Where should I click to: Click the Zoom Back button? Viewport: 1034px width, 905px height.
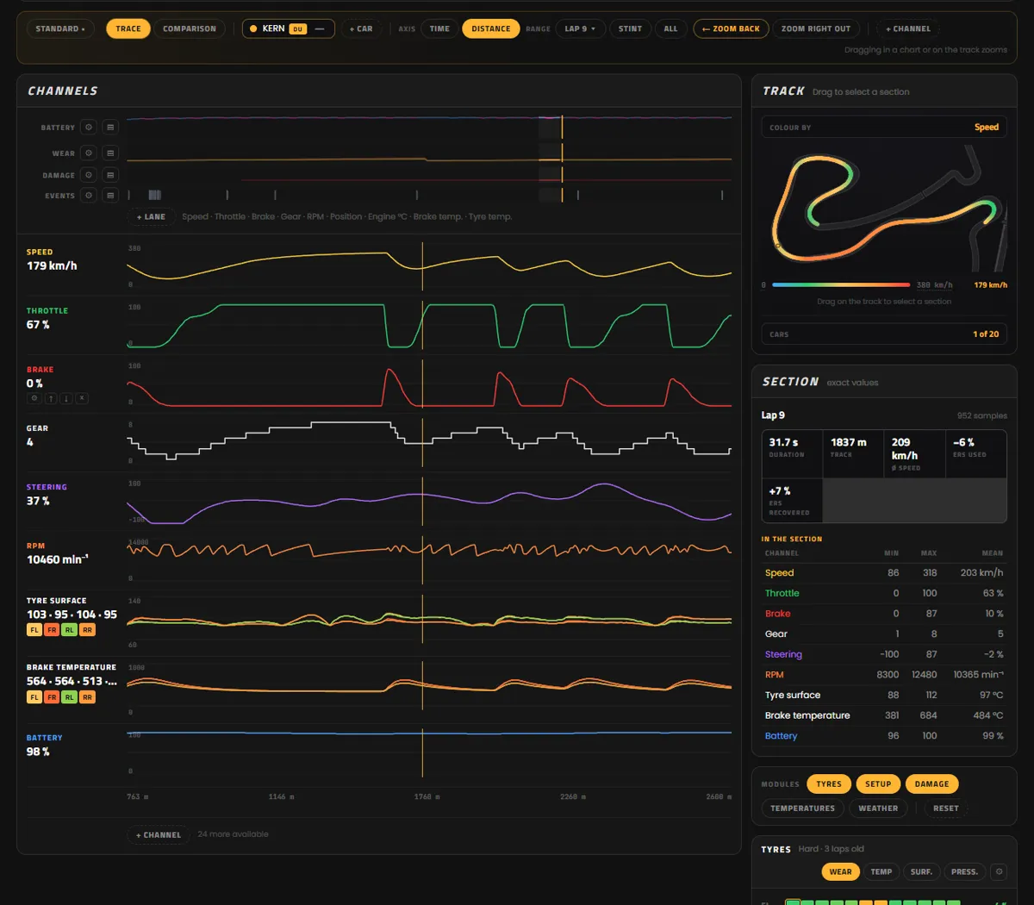click(x=731, y=28)
